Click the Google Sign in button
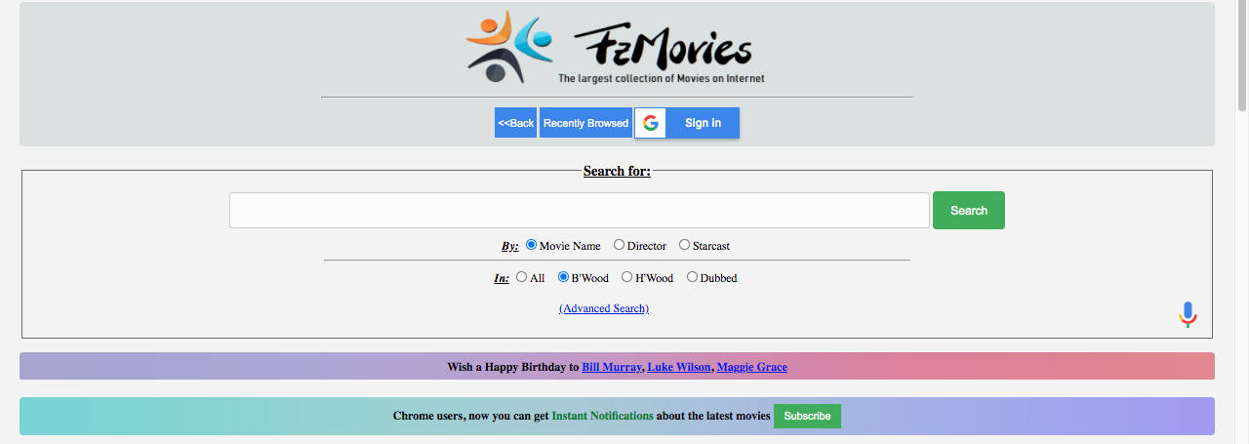This screenshot has height=444, width=1249. (x=687, y=123)
